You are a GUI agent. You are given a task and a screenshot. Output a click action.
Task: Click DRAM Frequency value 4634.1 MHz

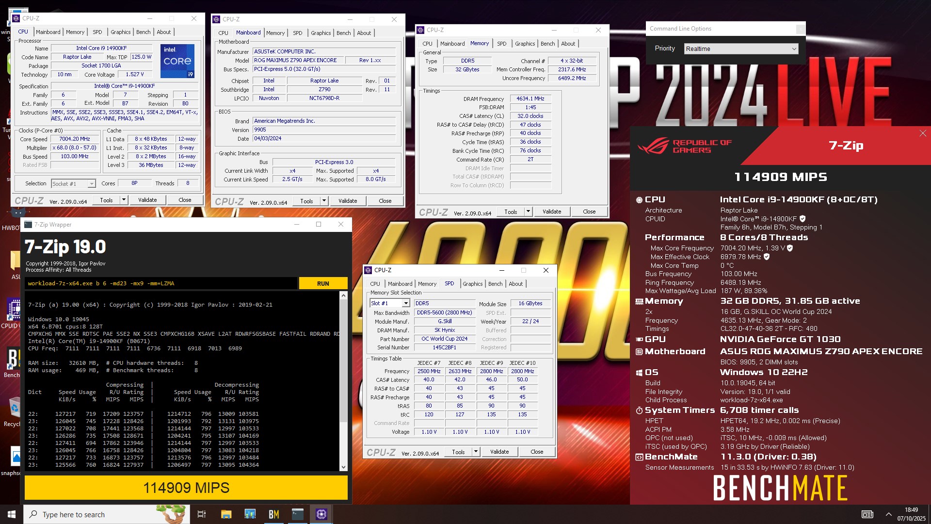(530, 98)
